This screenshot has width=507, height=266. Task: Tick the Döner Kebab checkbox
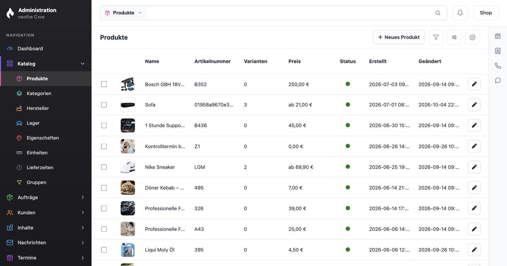click(x=104, y=188)
